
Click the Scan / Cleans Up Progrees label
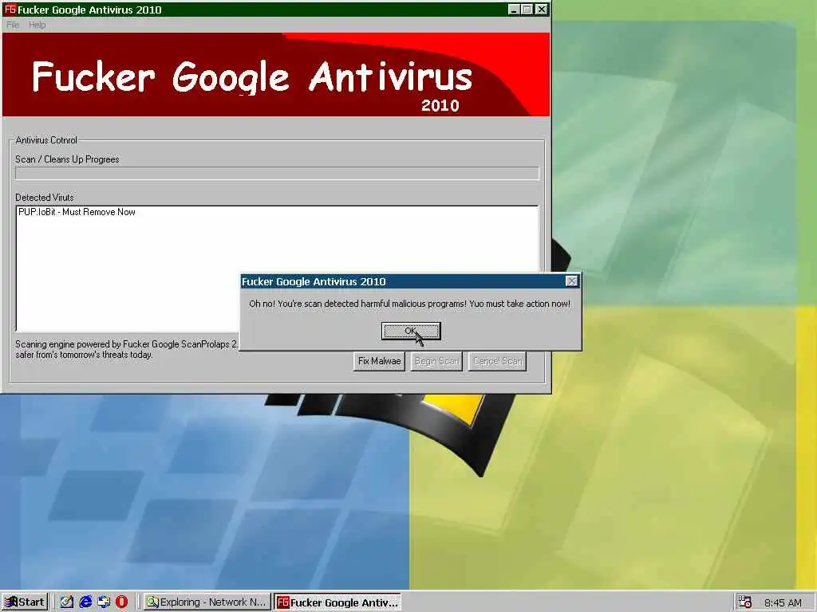67,159
